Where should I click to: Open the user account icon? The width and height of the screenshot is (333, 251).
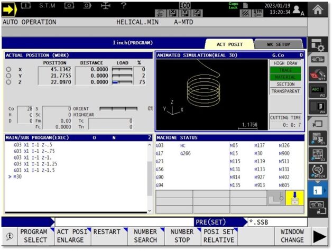(x=298, y=9)
